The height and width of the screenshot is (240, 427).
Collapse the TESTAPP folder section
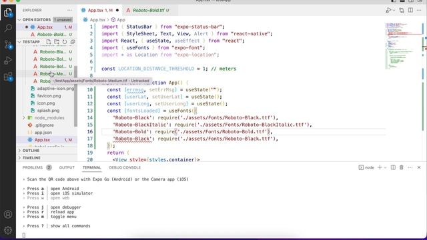[19, 42]
